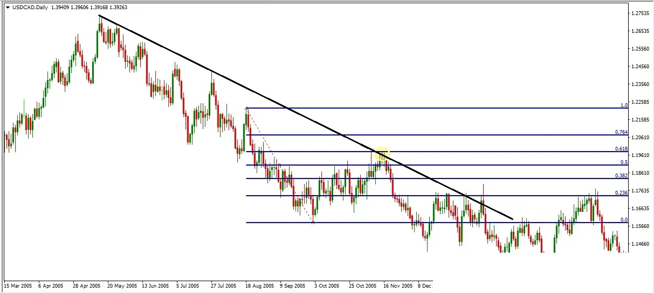Click the high price value 1.39606
Viewport: 654px width, 293px height.
click(80, 7)
